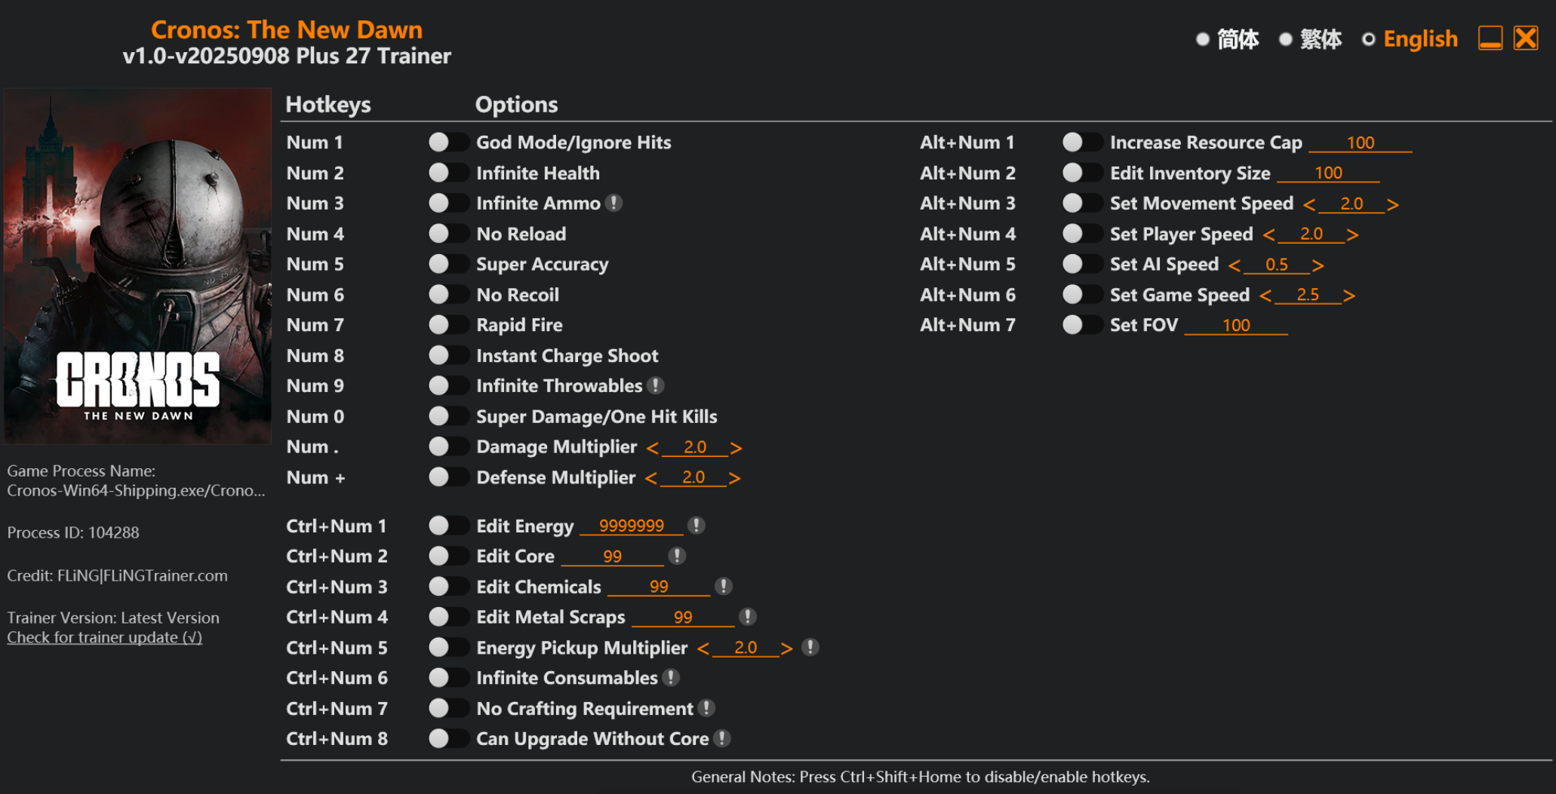The width and height of the screenshot is (1556, 794).
Task: Click the Set FOV value field
Action: coord(1235,325)
